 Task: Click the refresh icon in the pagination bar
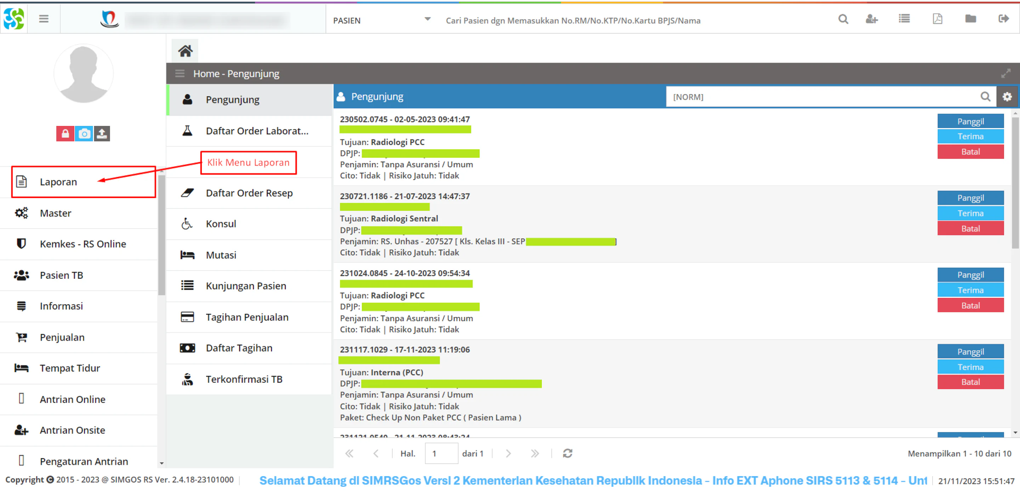coord(567,454)
